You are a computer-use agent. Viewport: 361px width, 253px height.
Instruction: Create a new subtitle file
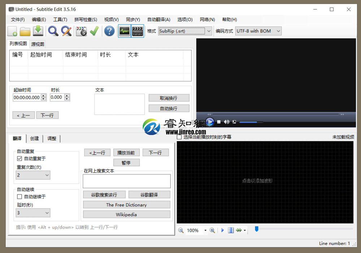tap(12, 31)
